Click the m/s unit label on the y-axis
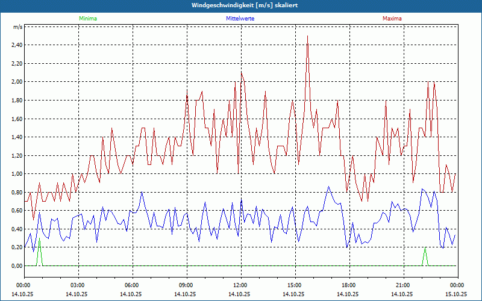482x301 pixels. tap(17, 28)
